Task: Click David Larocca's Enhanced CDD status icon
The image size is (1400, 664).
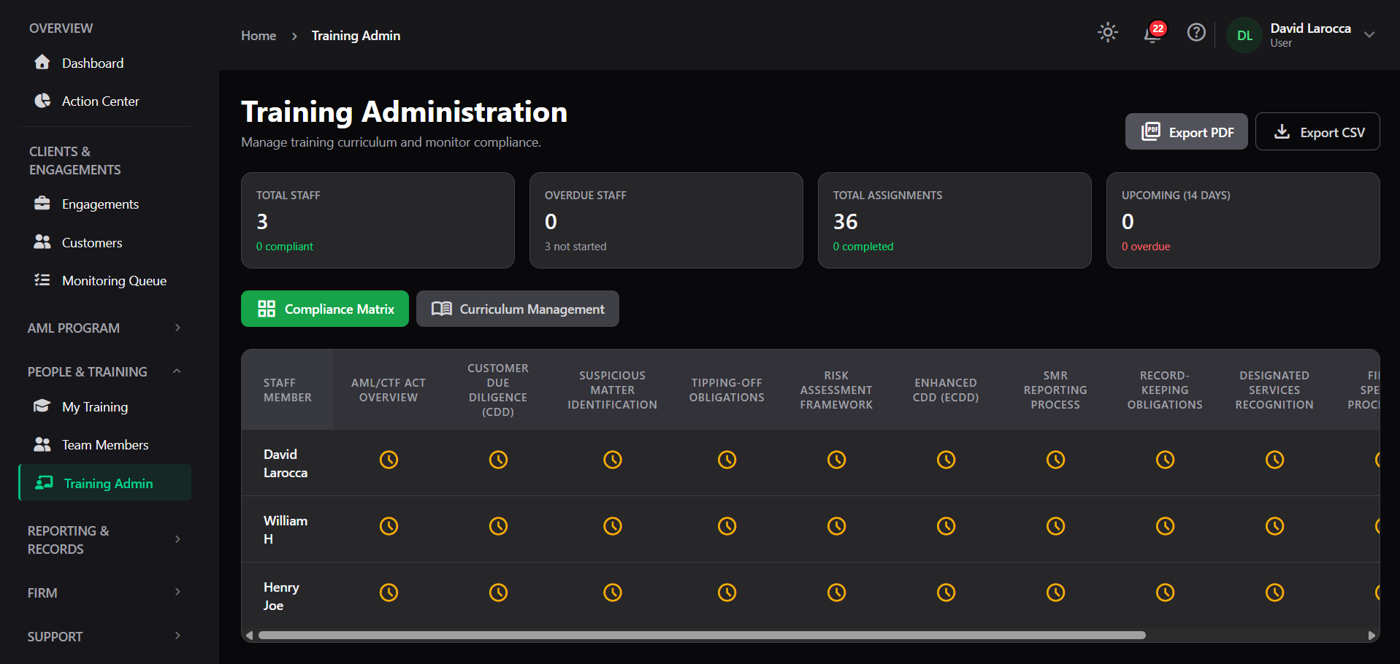Action: tap(946, 460)
